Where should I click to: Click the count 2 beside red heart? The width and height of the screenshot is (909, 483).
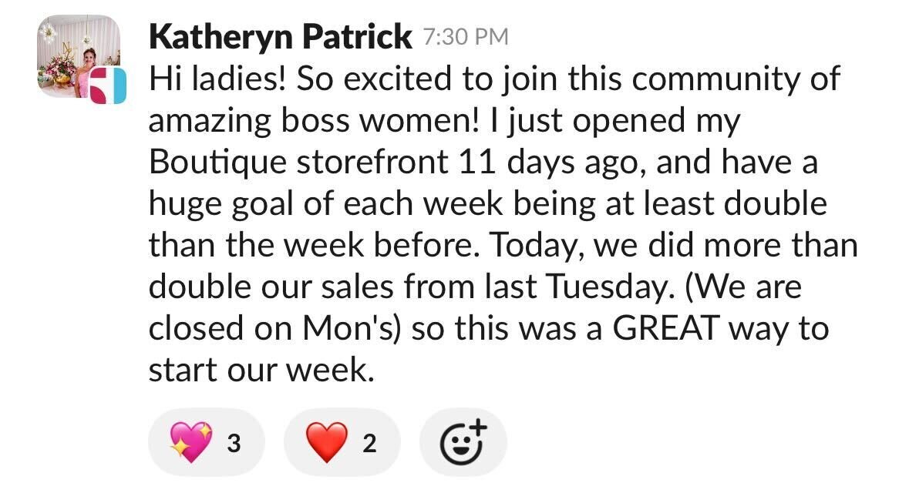(x=369, y=444)
